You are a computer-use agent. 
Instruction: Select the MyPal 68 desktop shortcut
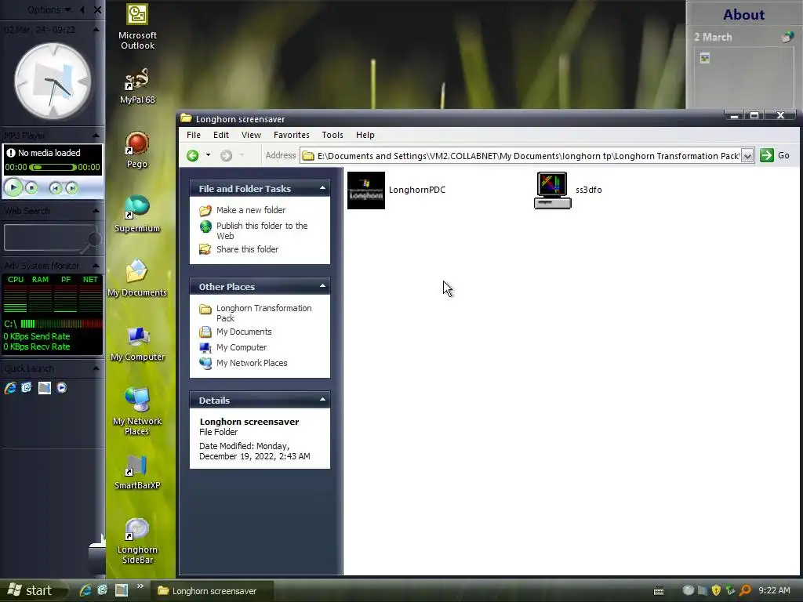[137, 86]
